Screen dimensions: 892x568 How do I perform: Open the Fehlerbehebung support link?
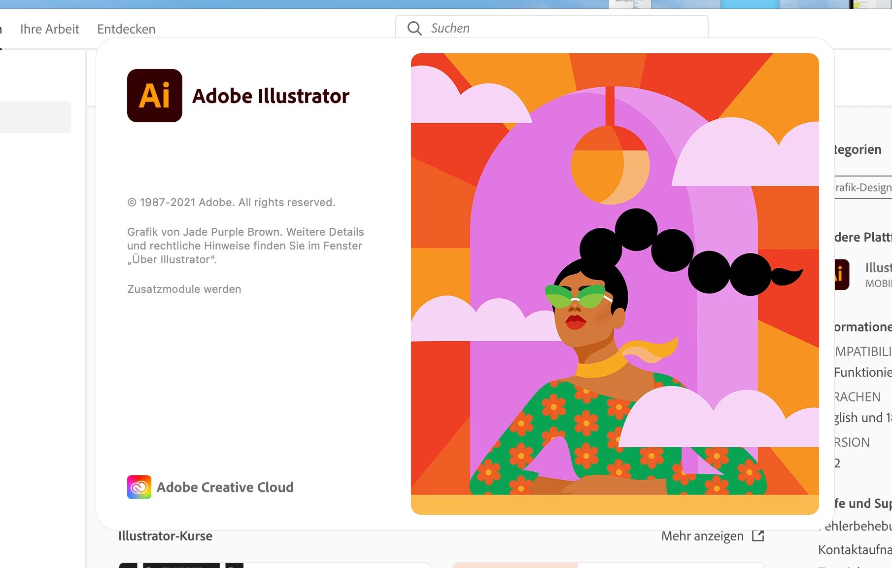[x=856, y=526]
